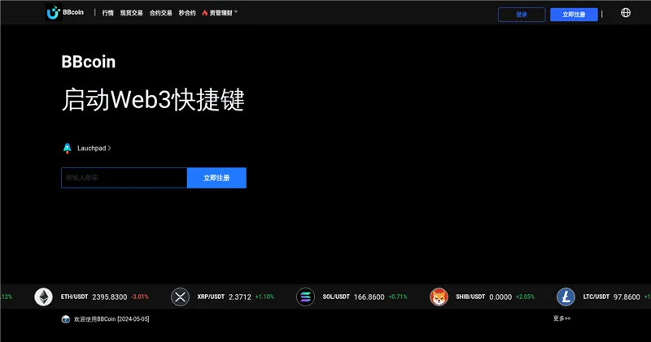Image resolution: width=651 pixels, height=342 pixels.
Task: Click 立即注册 button next to email field
Action: point(216,178)
